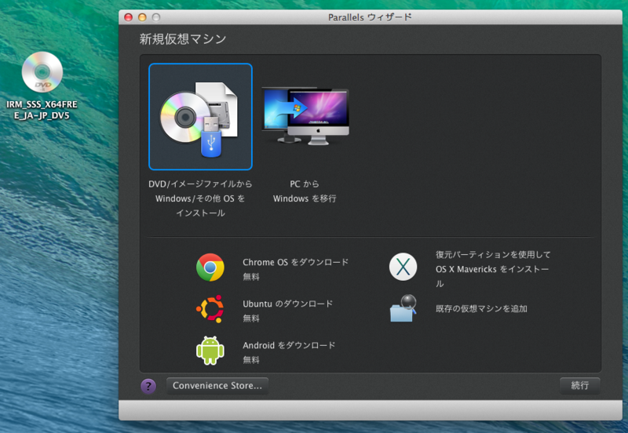This screenshot has height=433, width=628.
Task: Select the DVD/image file install option icon
Action: (x=200, y=116)
